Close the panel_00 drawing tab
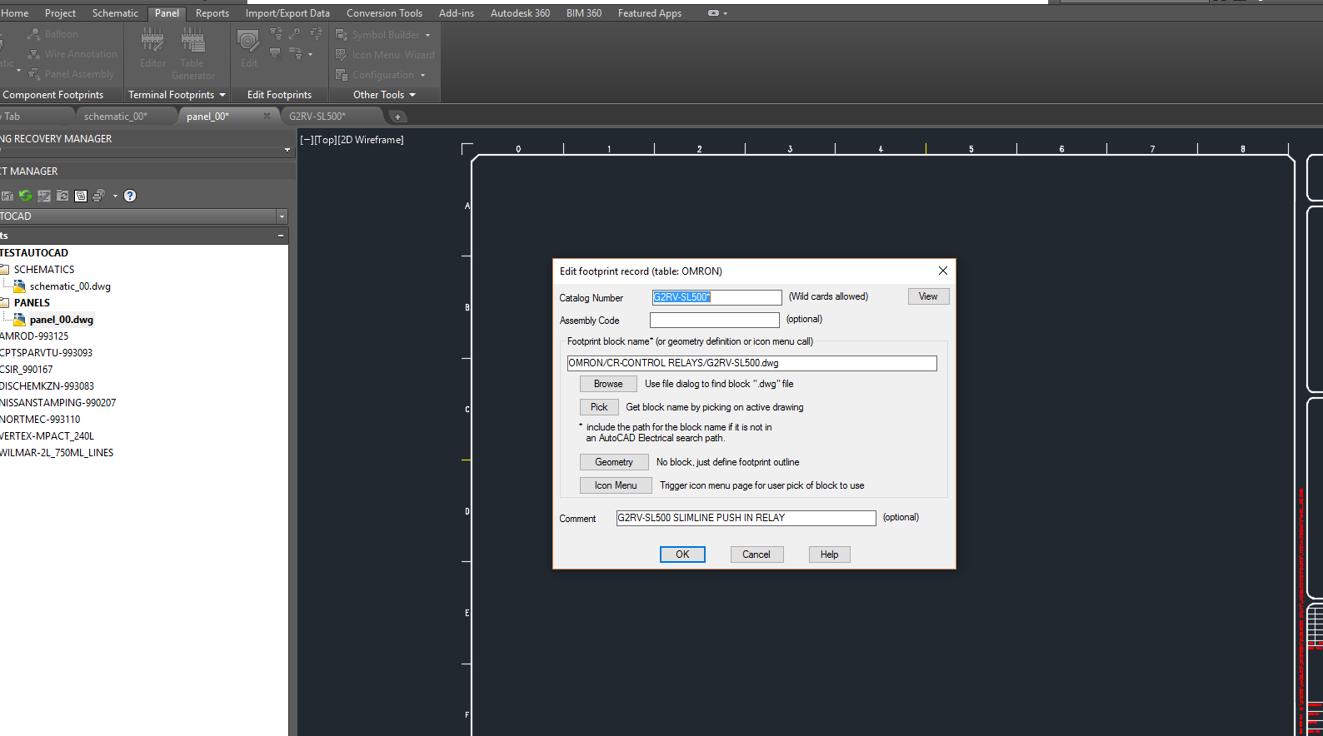This screenshot has height=736, width=1323. point(267,116)
